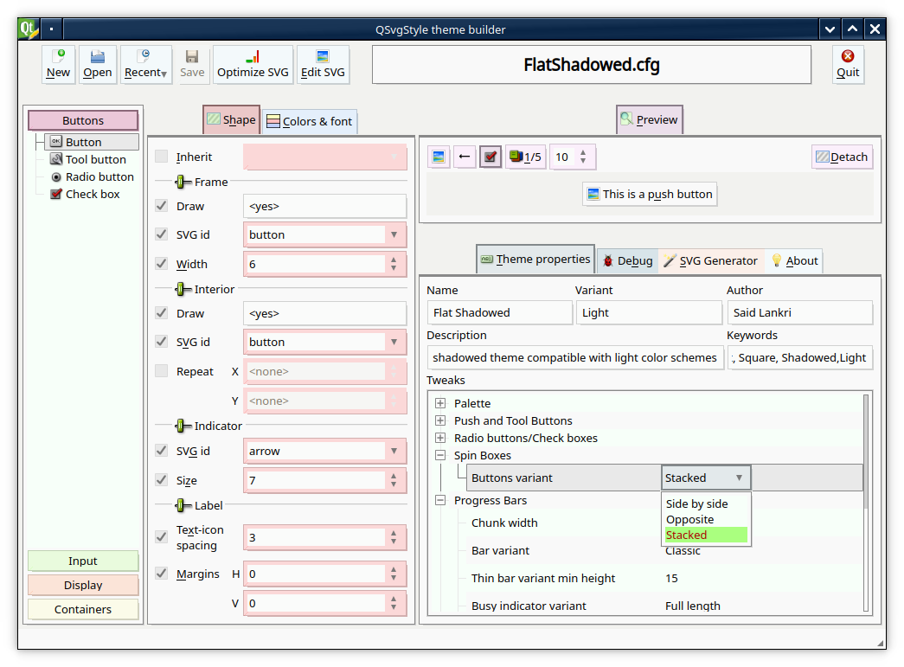Toggle the red checkmark preview button

pyautogui.click(x=490, y=157)
